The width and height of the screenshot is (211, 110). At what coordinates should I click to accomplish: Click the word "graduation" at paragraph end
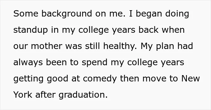(82, 95)
